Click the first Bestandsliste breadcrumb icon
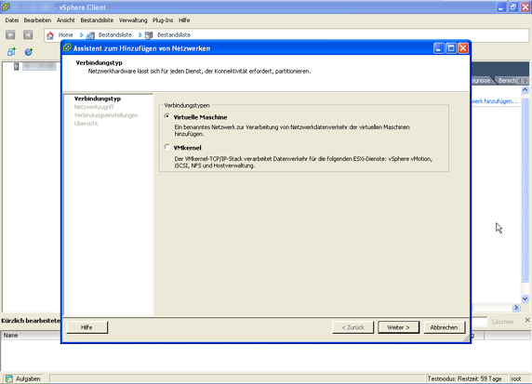The height and width of the screenshot is (384, 532). coord(90,35)
